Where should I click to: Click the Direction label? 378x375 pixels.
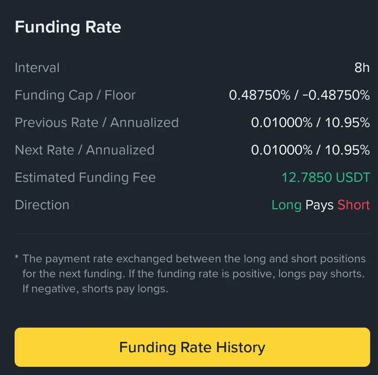(x=42, y=205)
